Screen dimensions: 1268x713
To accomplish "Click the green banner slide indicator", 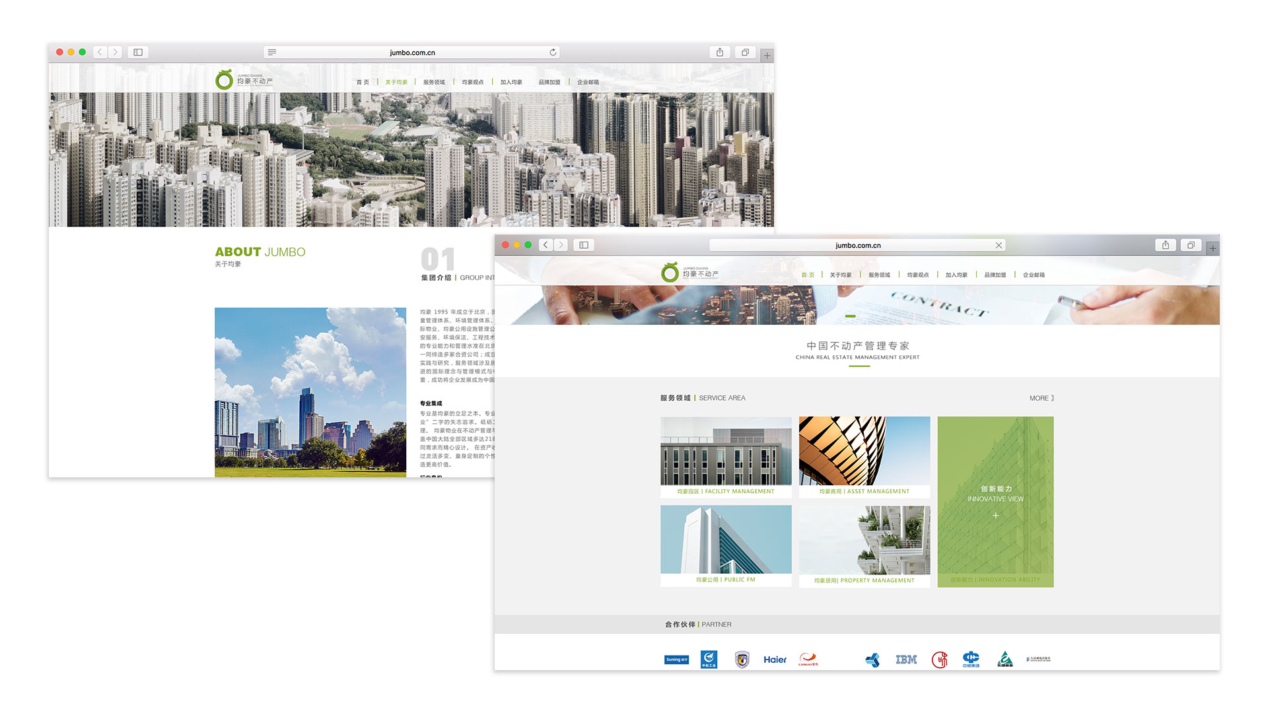I will (x=851, y=316).
